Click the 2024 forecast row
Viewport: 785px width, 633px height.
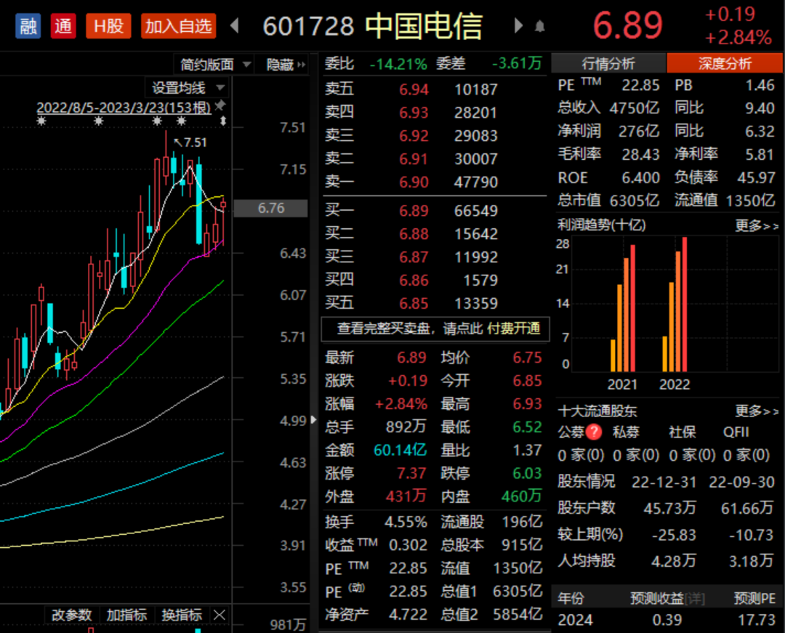click(667, 620)
